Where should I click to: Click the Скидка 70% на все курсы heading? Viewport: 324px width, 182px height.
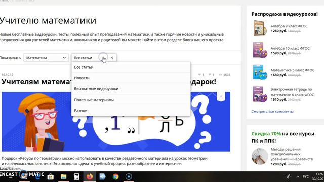click(x=282, y=137)
